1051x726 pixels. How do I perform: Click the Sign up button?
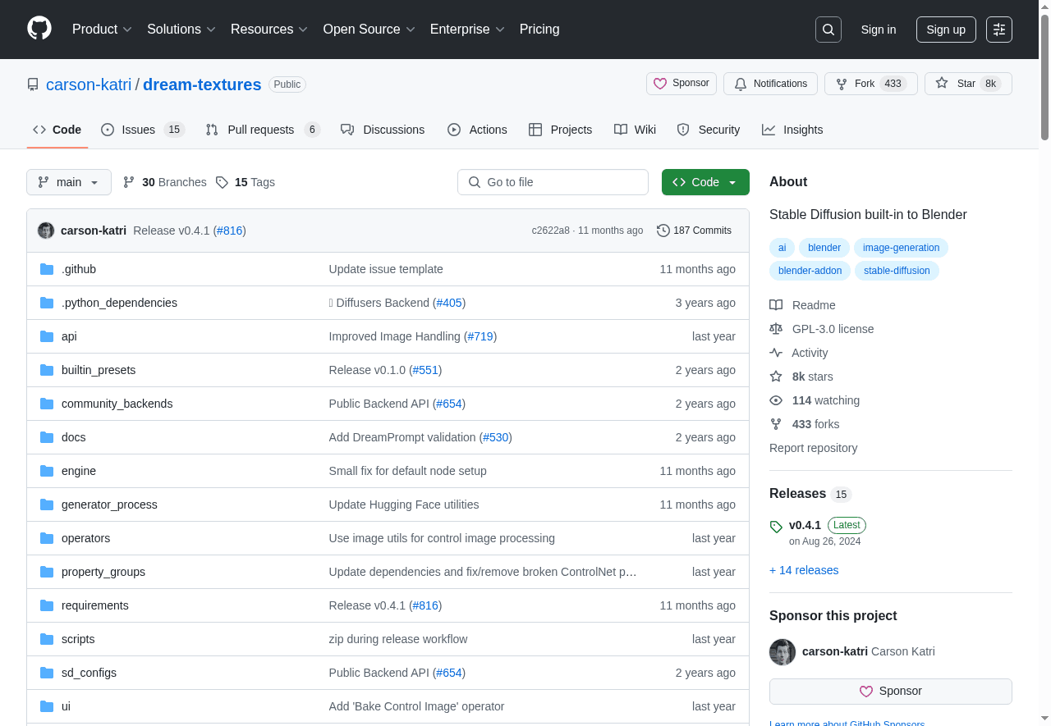click(x=946, y=30)
